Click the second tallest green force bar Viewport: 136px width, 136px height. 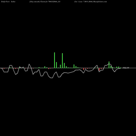click(x=62, y=61)
